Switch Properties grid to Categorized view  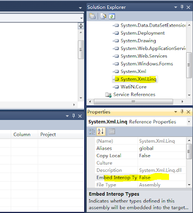(x=92, y=132)
